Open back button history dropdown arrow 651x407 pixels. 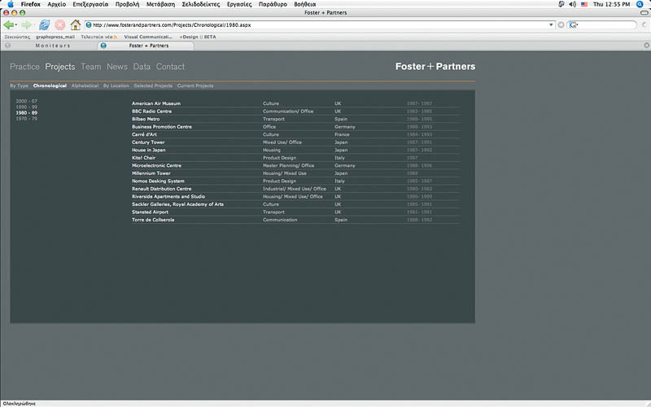click(x=15, y=25)
